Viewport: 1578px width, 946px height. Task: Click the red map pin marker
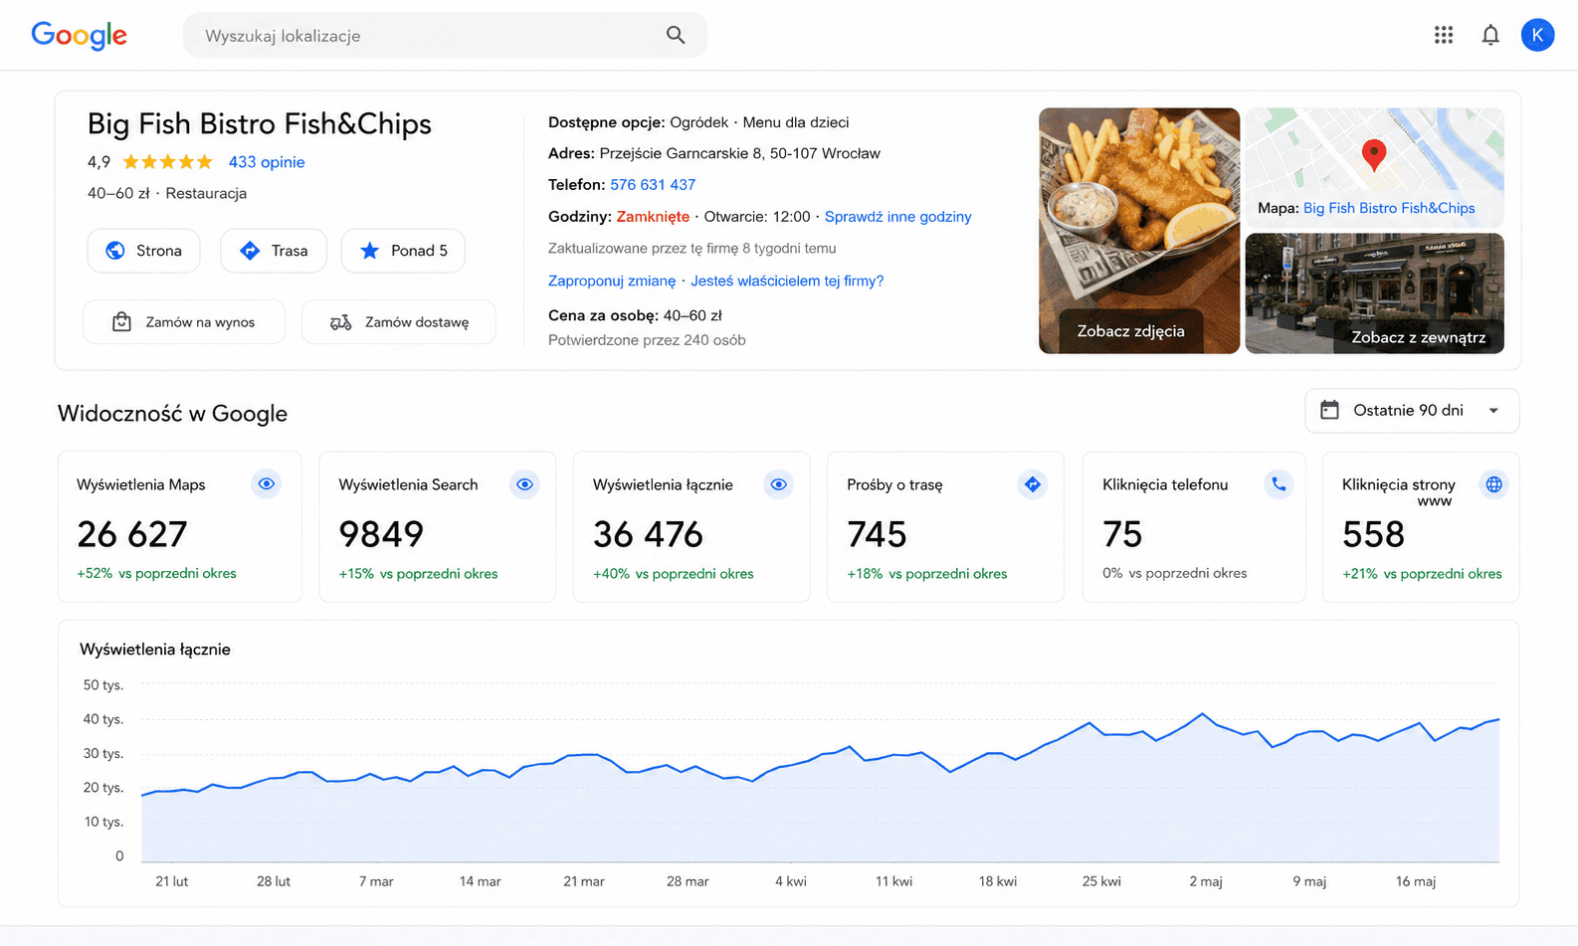click(x=1374, y=155)
